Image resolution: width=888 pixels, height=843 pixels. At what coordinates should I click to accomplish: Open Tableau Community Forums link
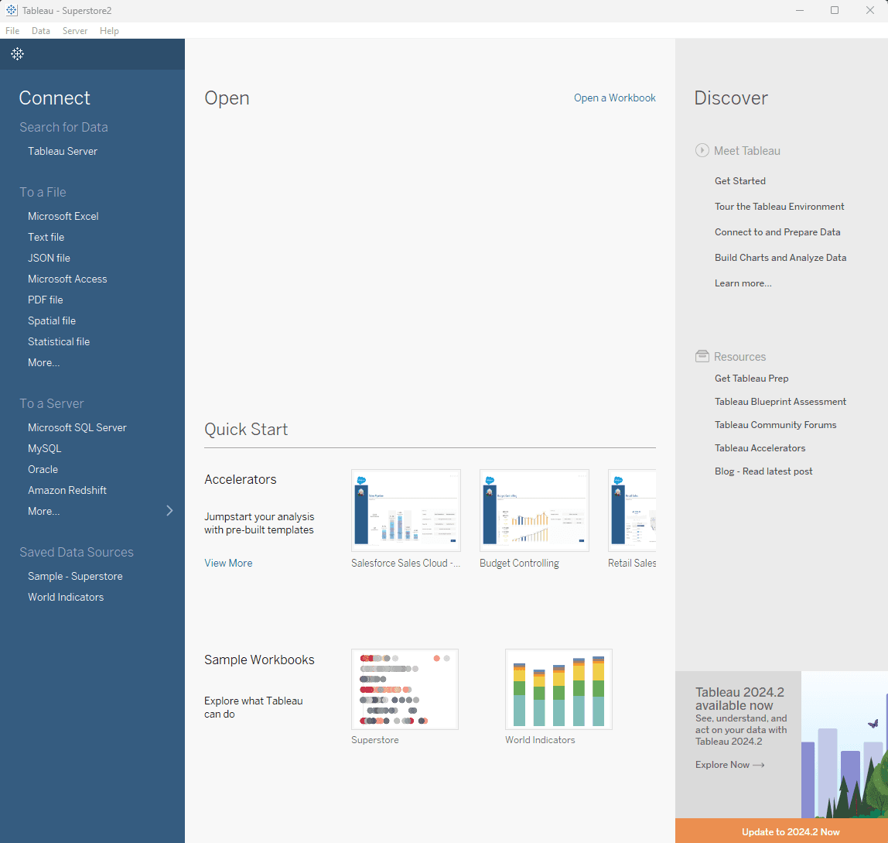pyautogui.click(x=775, y=425)
